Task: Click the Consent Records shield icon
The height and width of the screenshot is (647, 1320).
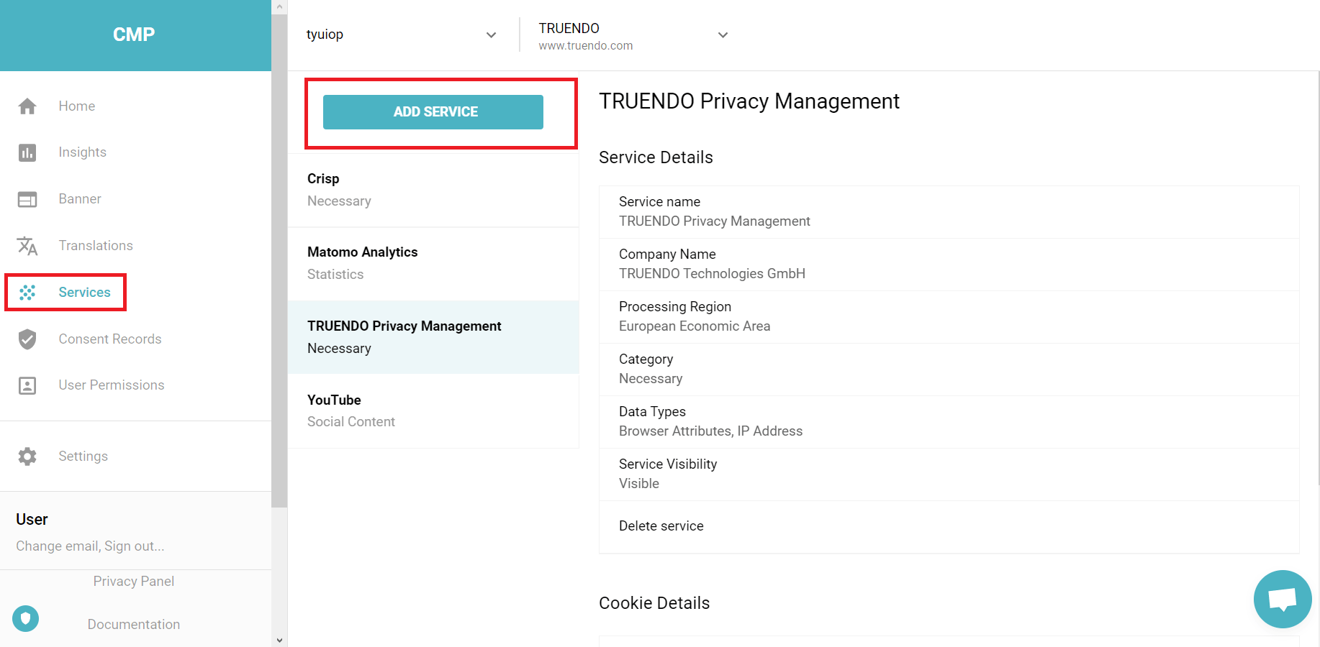Action: (27, 339)
